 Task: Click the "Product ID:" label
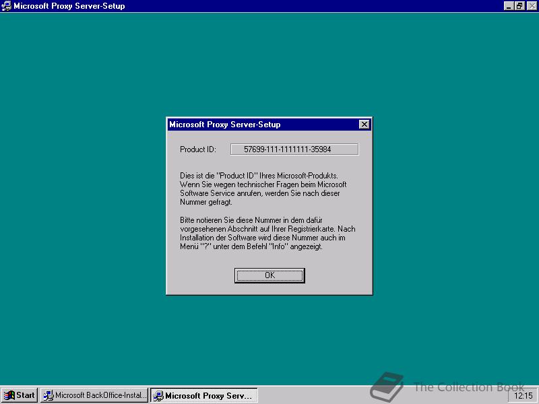click(198, 149)
